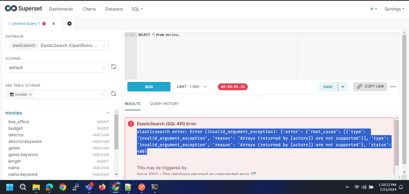Image resolution: width=409 pixels, height=194 pixels.
Task: Open the notifications bell
Action: pyautogui.click(x=401, y=187)
